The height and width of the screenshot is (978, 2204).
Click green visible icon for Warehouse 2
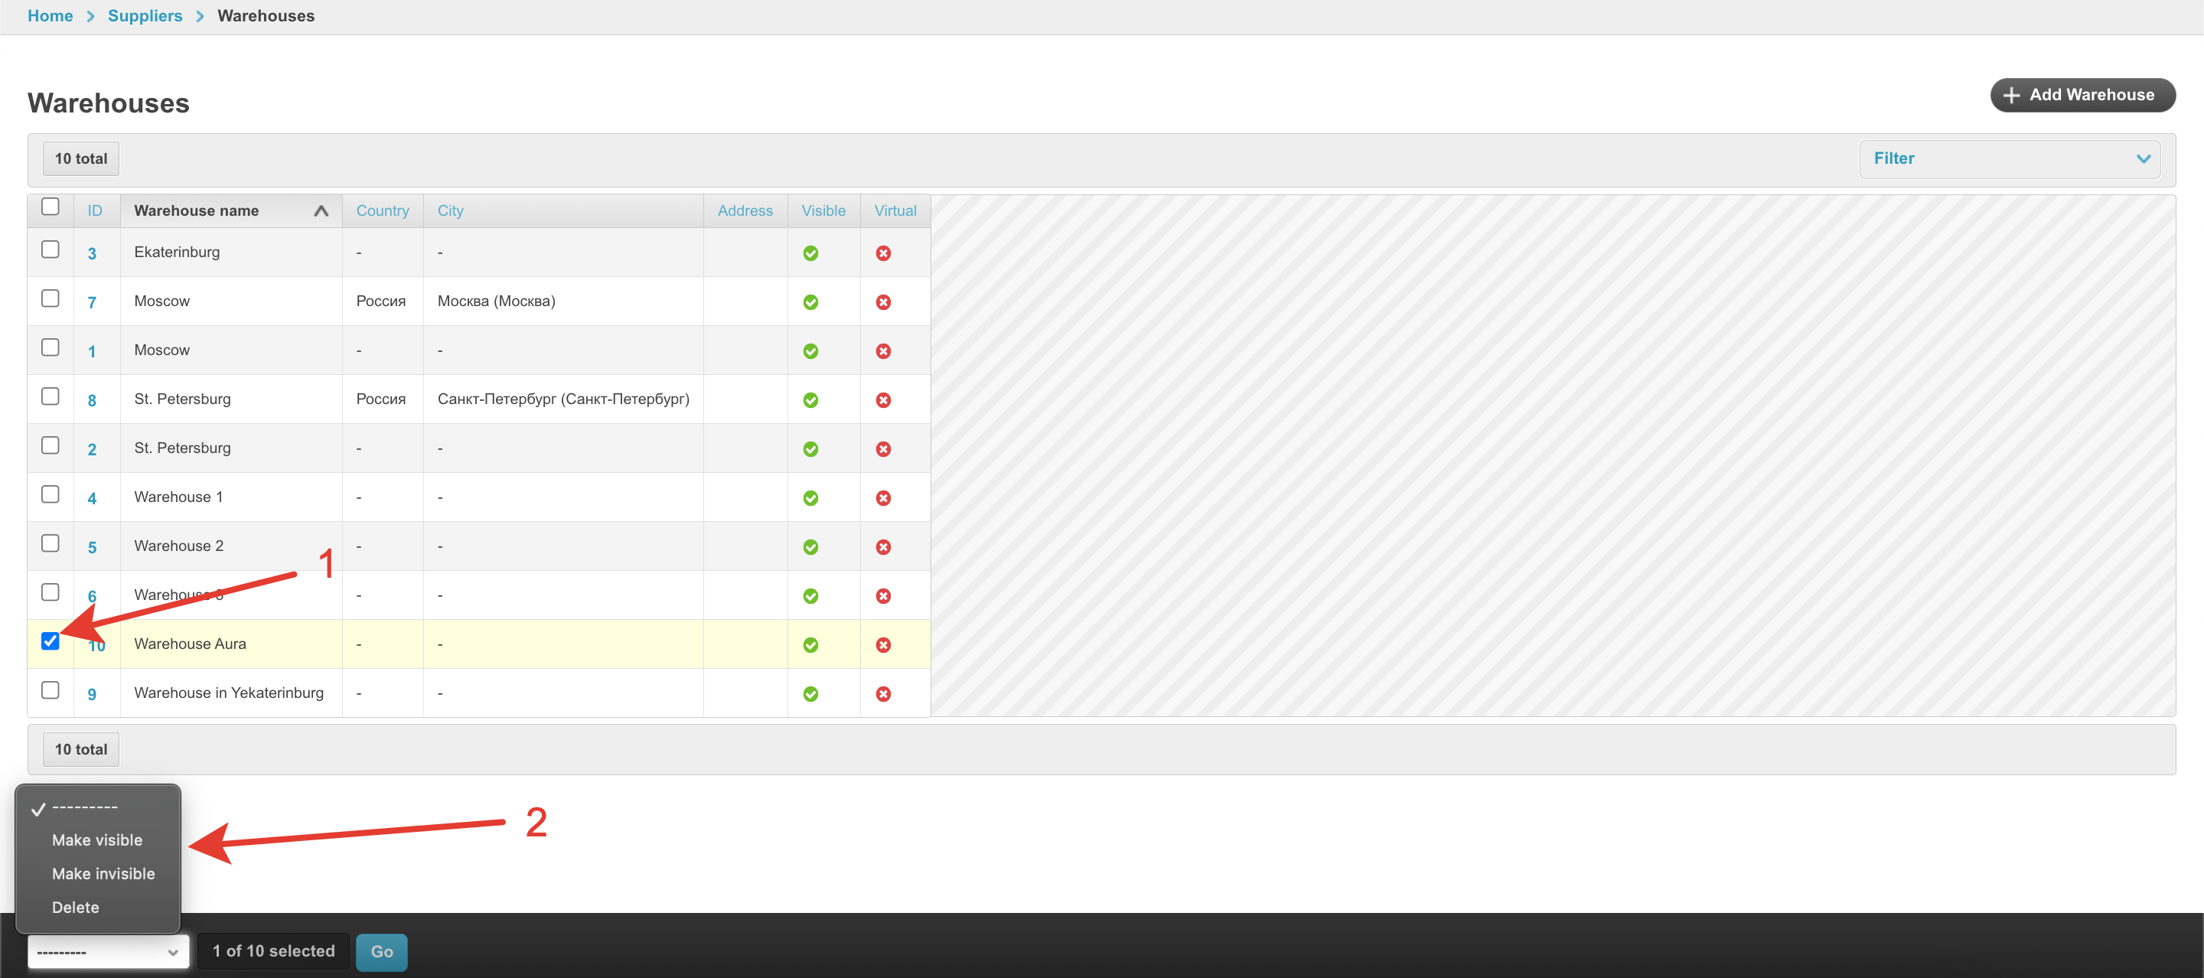point(810,546)
